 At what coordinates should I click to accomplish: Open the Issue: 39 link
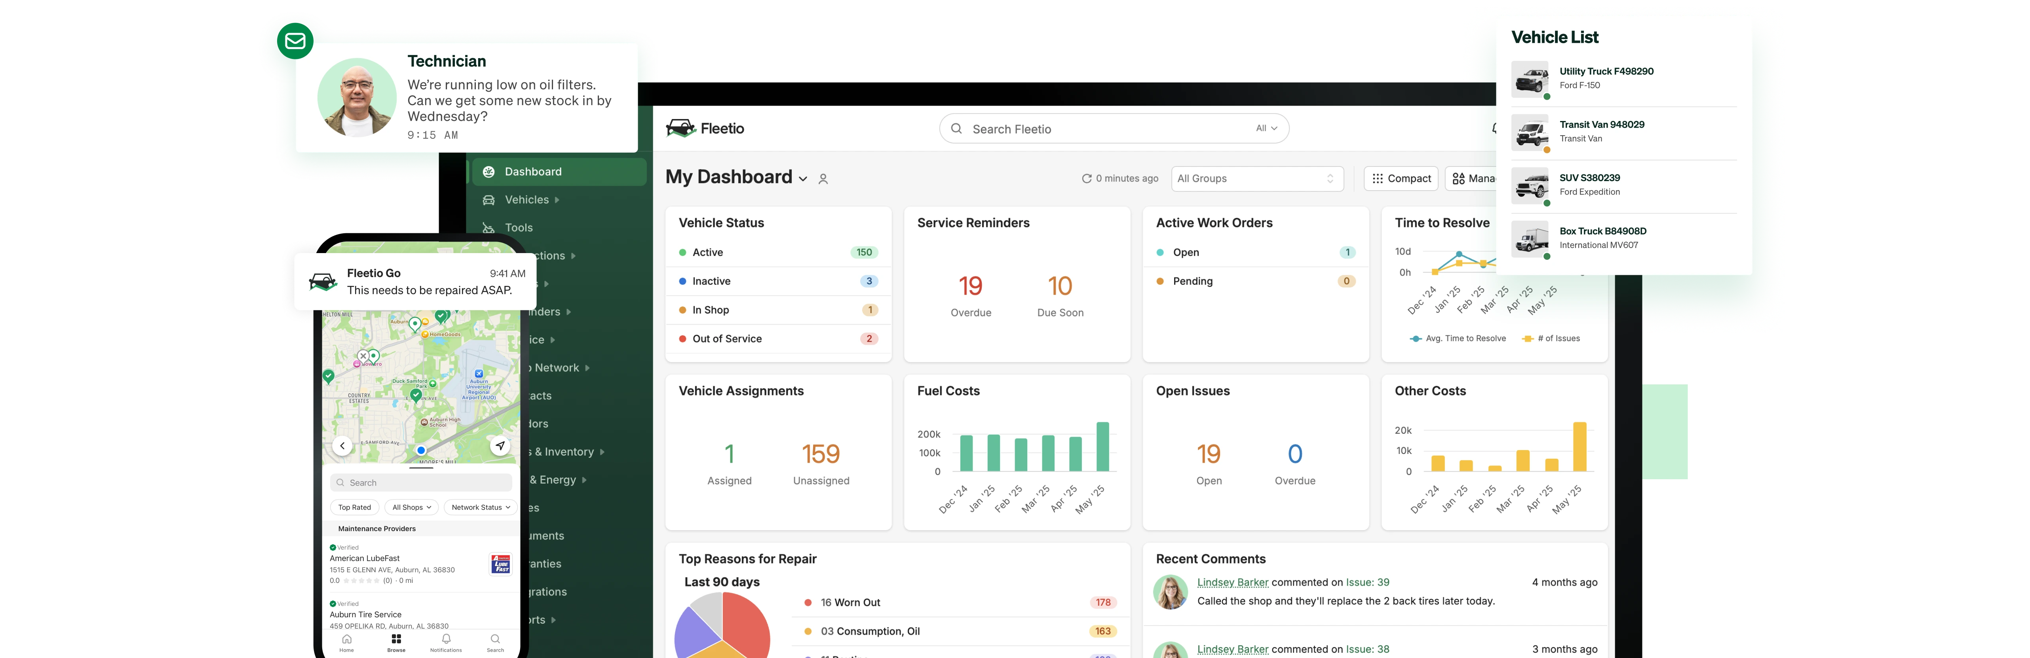tap(1367, 582)
